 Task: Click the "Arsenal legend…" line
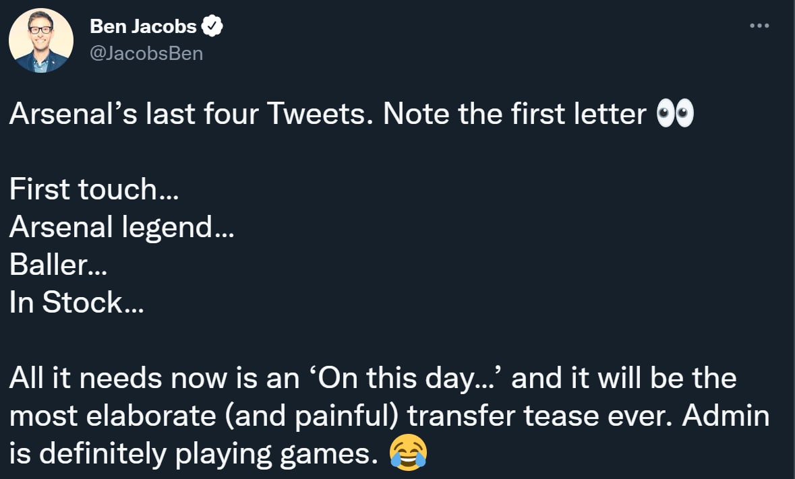[x=121, y=228]
